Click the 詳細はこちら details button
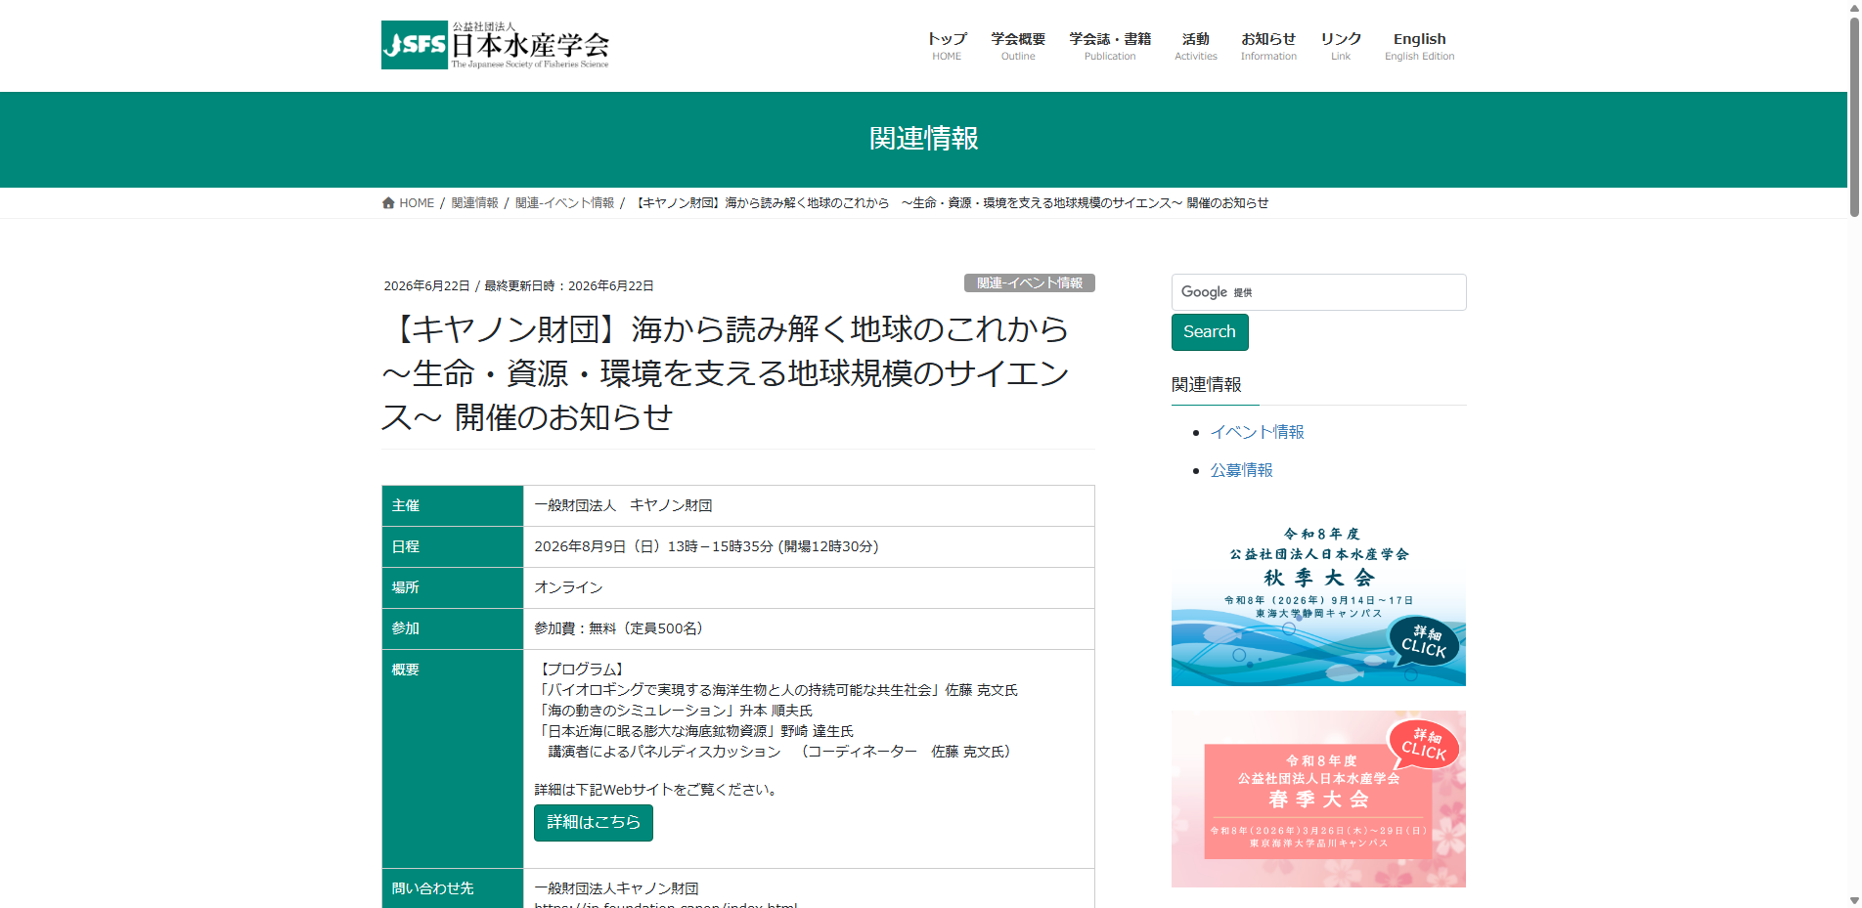The height and width of the screenshot is (908, 1862). pos(594,823)
